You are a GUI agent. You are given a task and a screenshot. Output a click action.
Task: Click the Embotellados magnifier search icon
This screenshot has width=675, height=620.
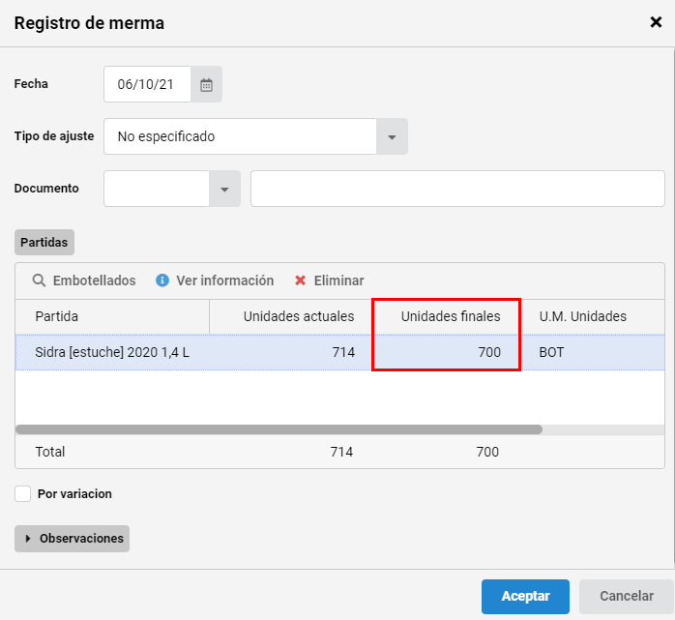point(39,280)
